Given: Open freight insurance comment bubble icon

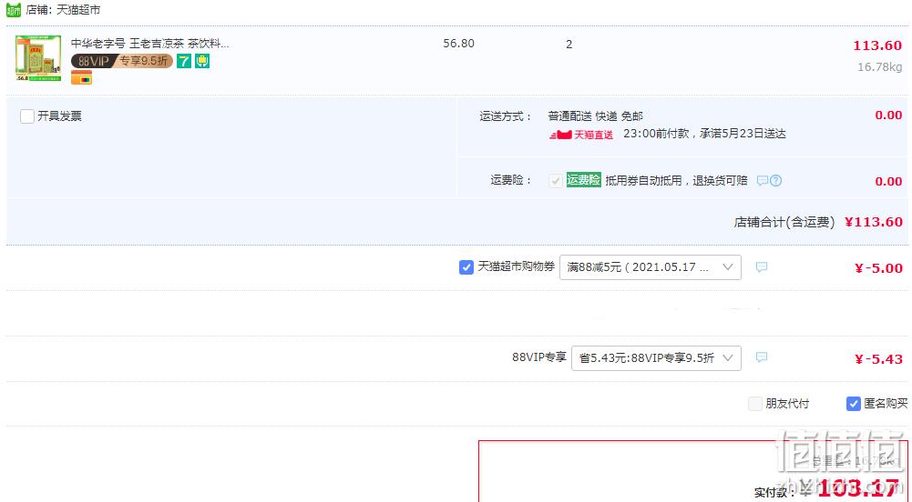Looking at the screenshot, I should click(762, 180).
